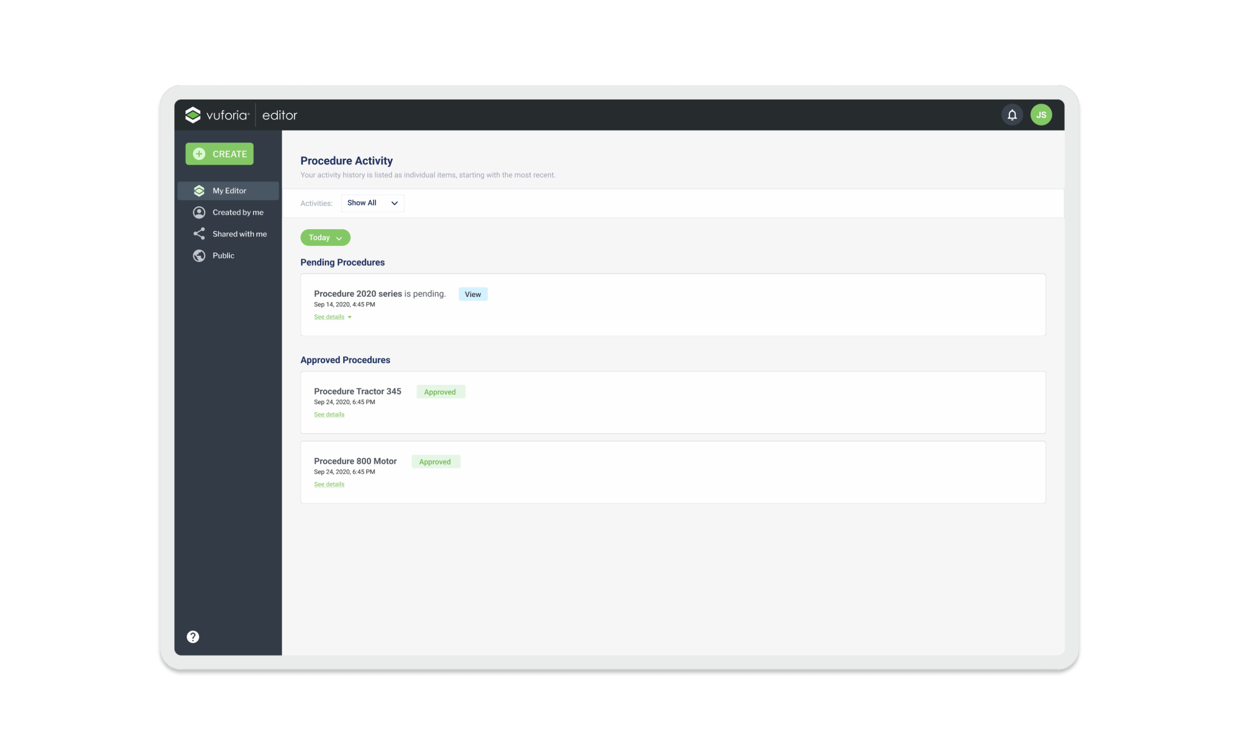This screenshot has height=755, width=1239.
Task: Click the notification bell icon
Action: tap(1012, 115)
